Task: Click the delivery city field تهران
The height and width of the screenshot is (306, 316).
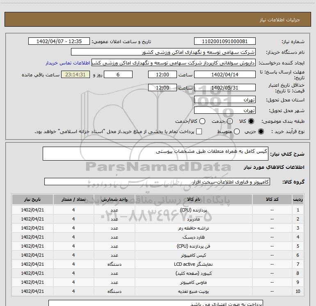Action: pos(225,110)
